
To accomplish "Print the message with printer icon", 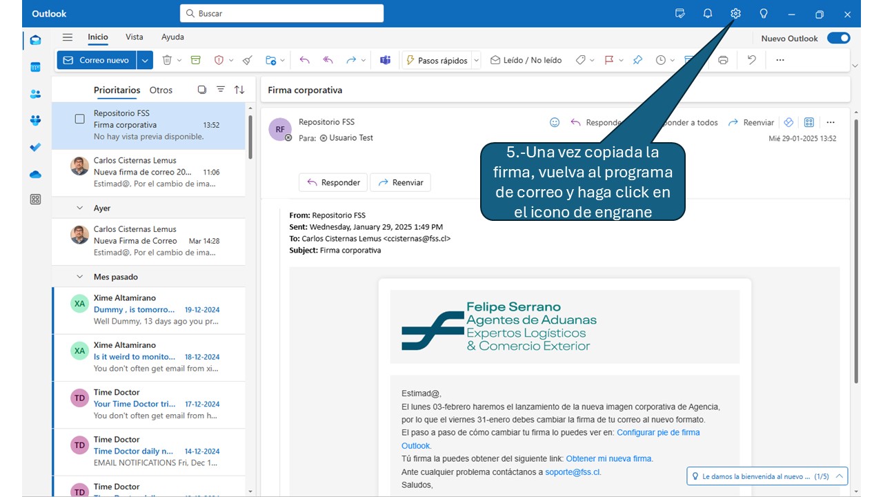I will (x=723, y=60).
